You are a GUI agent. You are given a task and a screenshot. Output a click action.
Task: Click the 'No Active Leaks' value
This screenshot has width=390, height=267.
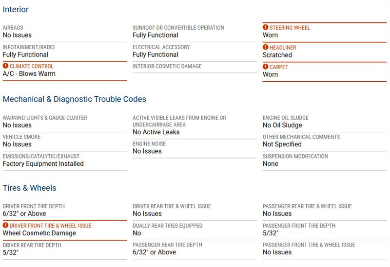pyautogui.click(x=156, y=132)
